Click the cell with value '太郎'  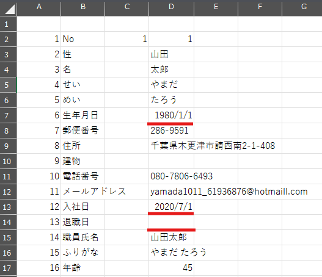172,70
